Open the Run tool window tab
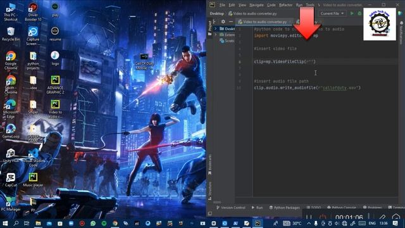 click(257, 208)
